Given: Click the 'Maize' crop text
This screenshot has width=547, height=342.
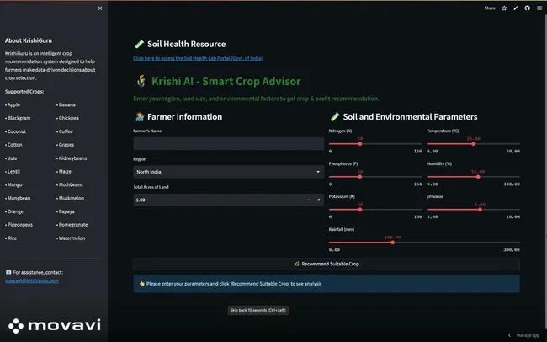Looking at the screenshot, I should pyautogui.click(x=65, y=172).
